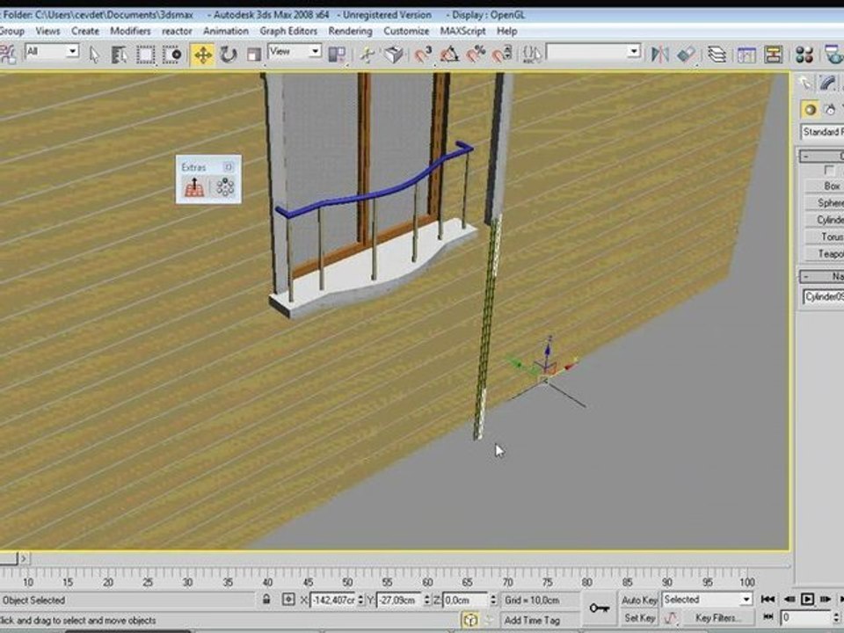Click the Teapot primitive button
Screen dimensions: 844x633
pyautogui.click(x=824, y=253)
